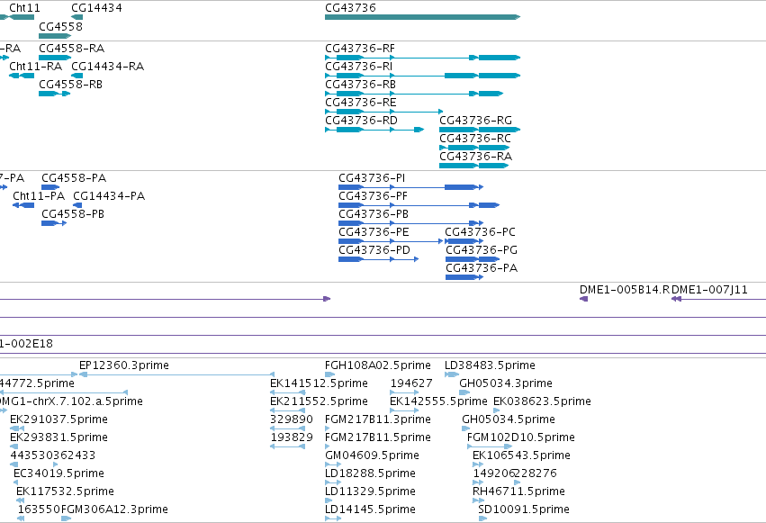766x523 pixels.
Task: Select EST FGH108A02.5prime
Action: click(x=330, y=375)
